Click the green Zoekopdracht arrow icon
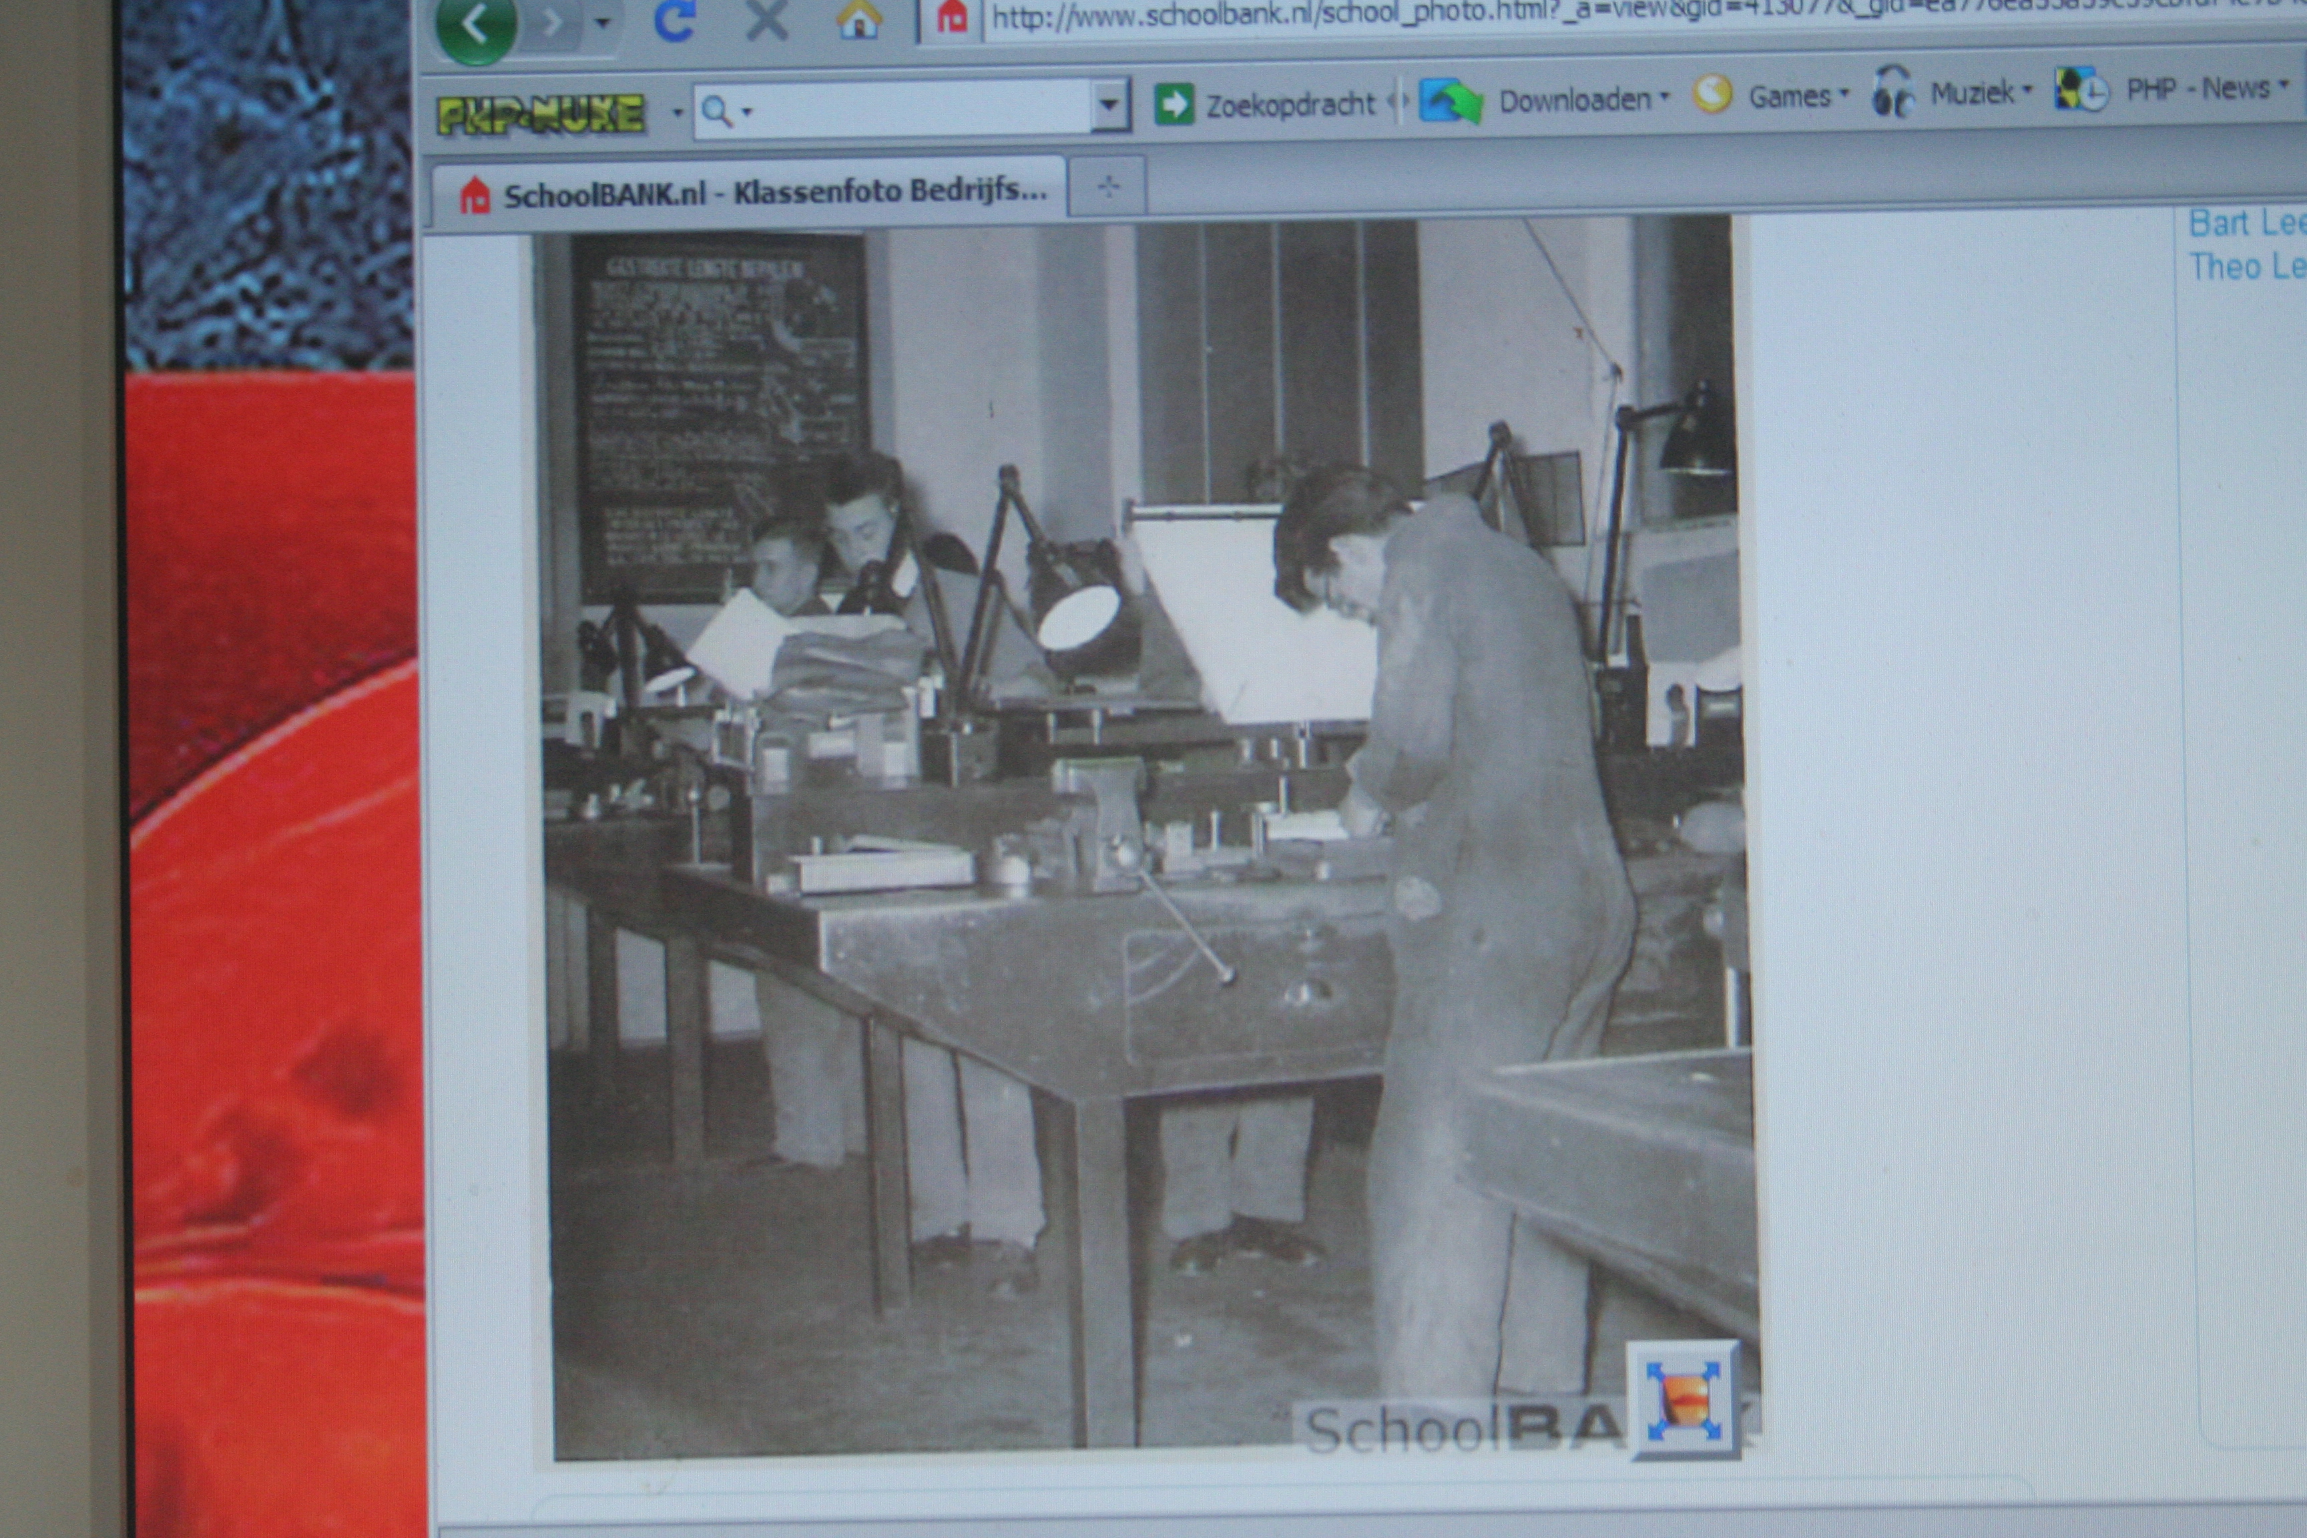 1173,104
